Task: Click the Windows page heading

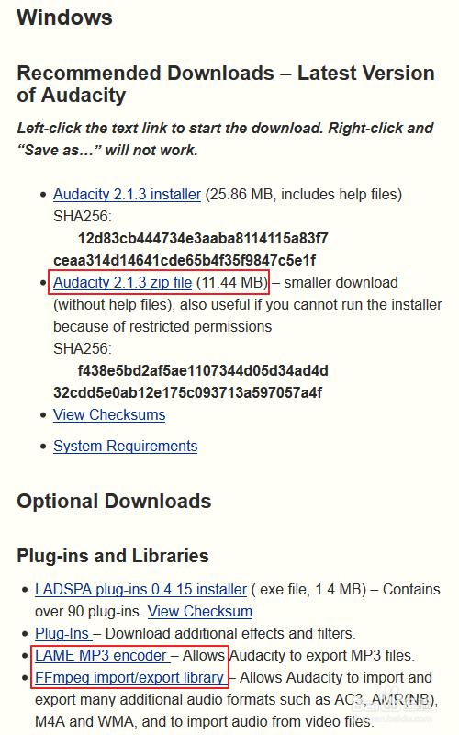Action: [64, 17]
